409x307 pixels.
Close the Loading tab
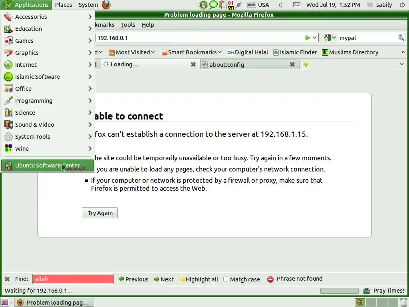click(193, 64)
